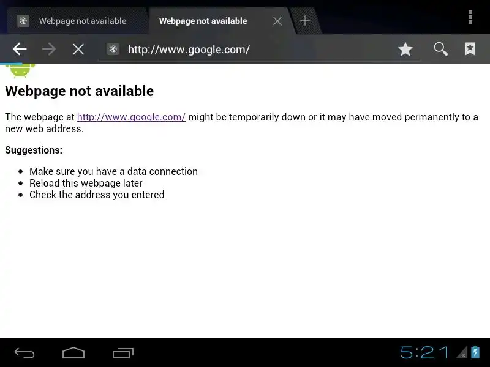
Task: Click the globe favicon on the first tab
Action: [23, 21]
